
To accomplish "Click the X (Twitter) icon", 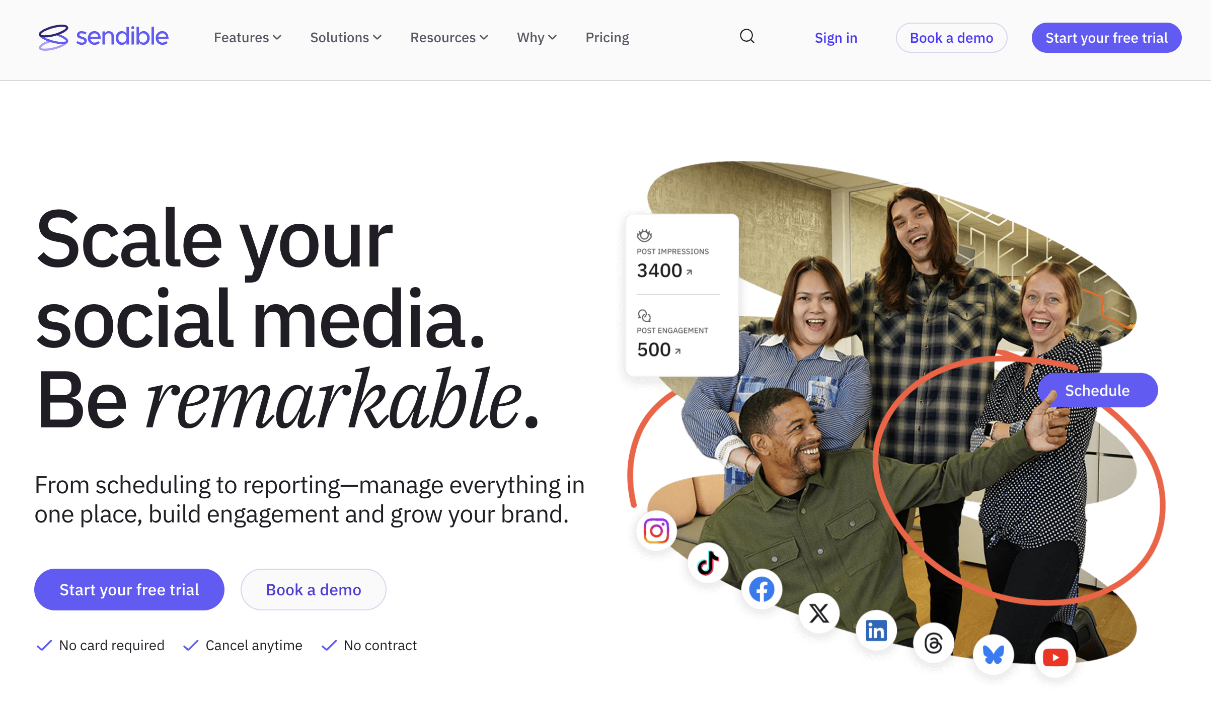I will tap(818, 613).
